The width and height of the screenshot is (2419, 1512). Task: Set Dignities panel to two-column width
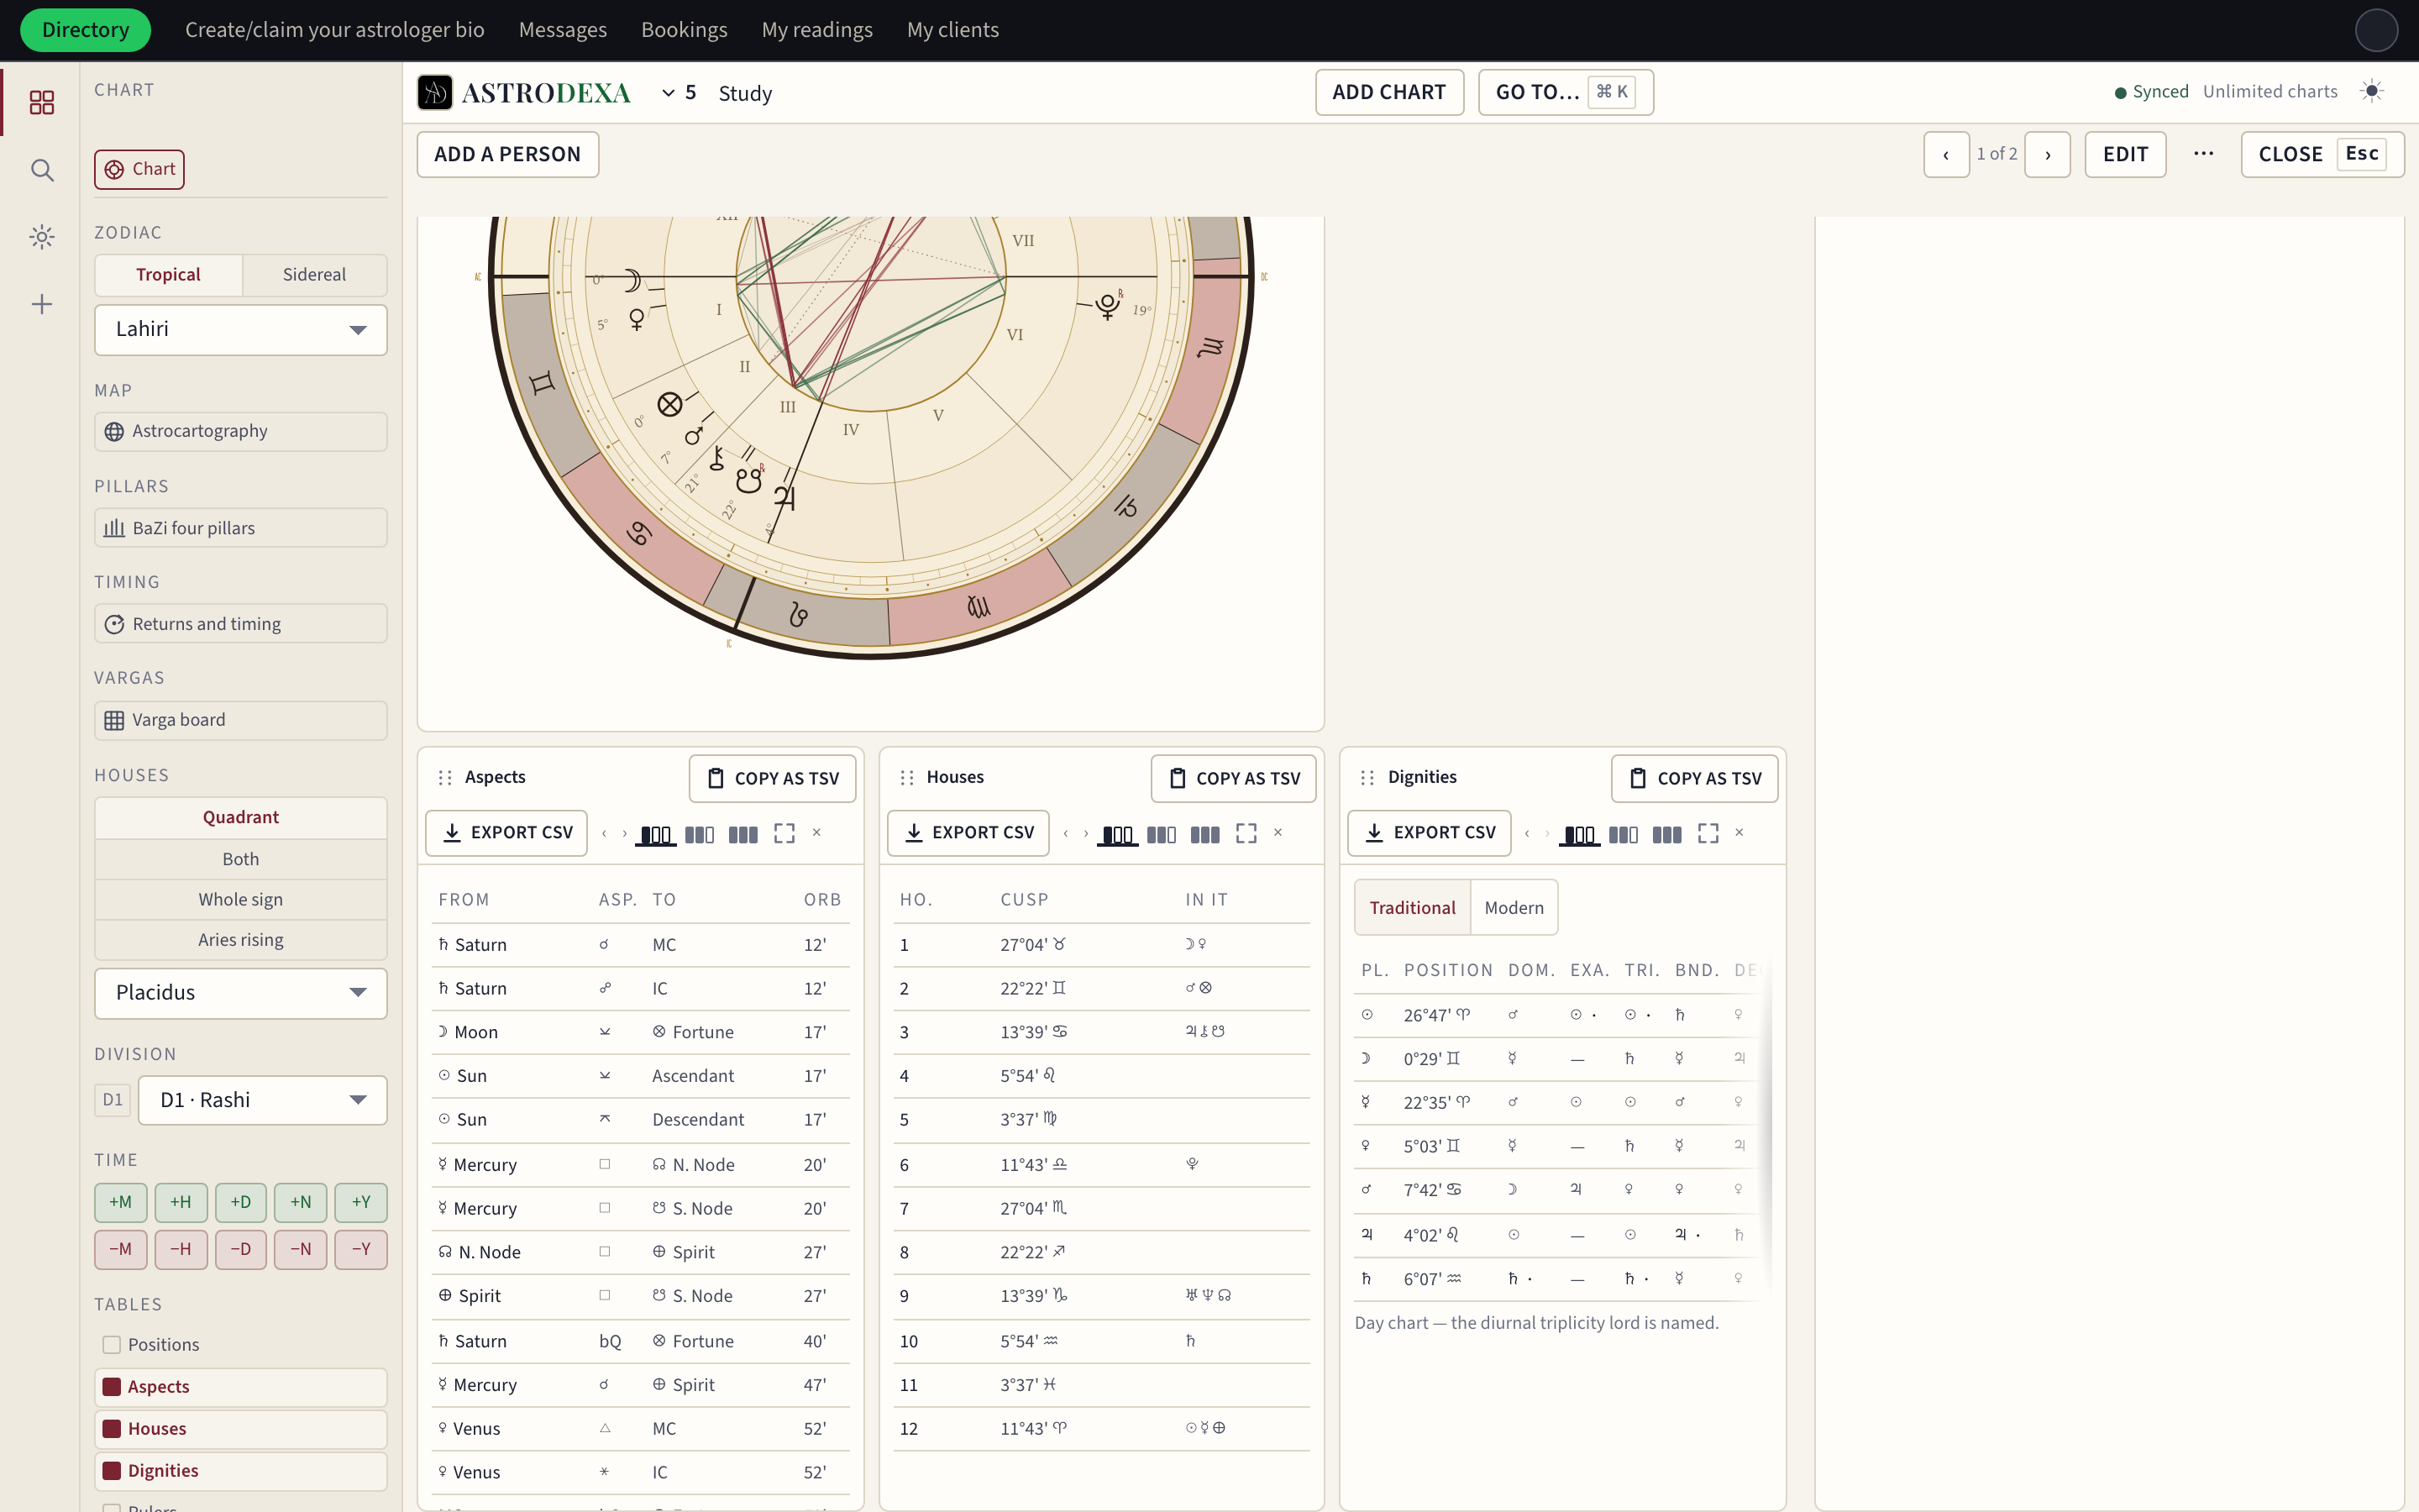click(1623, 834)
